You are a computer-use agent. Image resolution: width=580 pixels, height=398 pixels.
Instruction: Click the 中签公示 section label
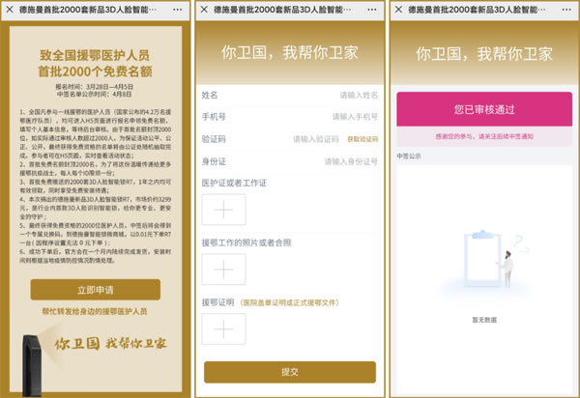point(409,156)
